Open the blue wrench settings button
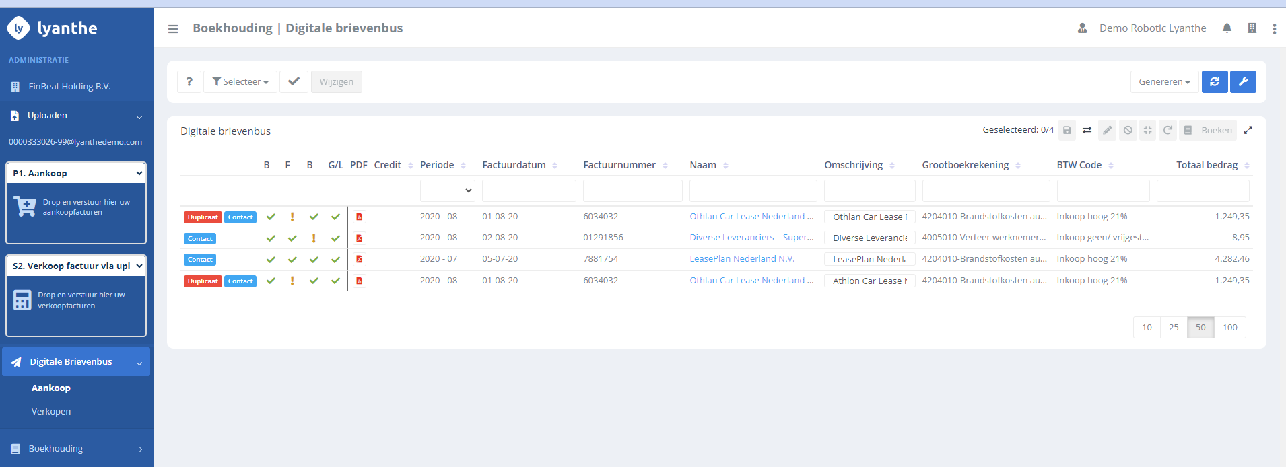The image size is (1286, 467). tap(1243, 81)
